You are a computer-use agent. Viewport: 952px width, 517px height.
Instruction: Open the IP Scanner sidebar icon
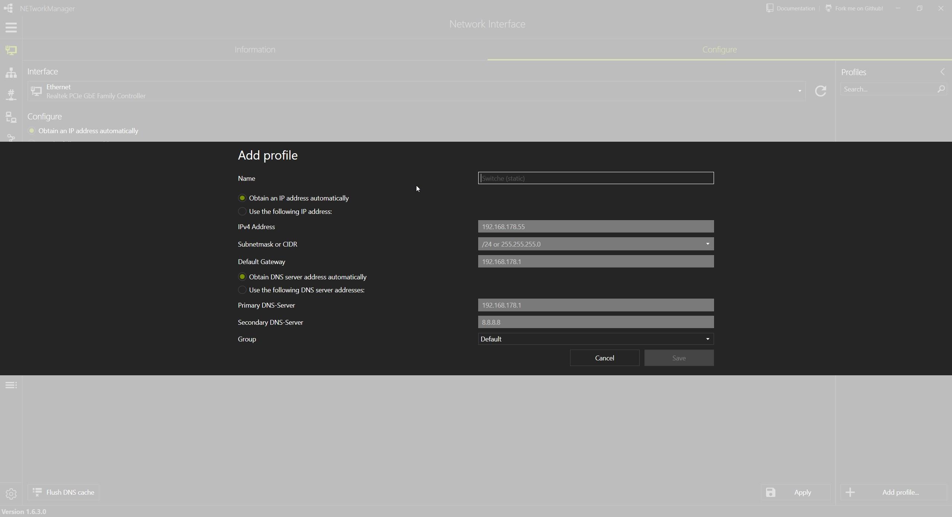pyautogui.click(x=11, y=73)
